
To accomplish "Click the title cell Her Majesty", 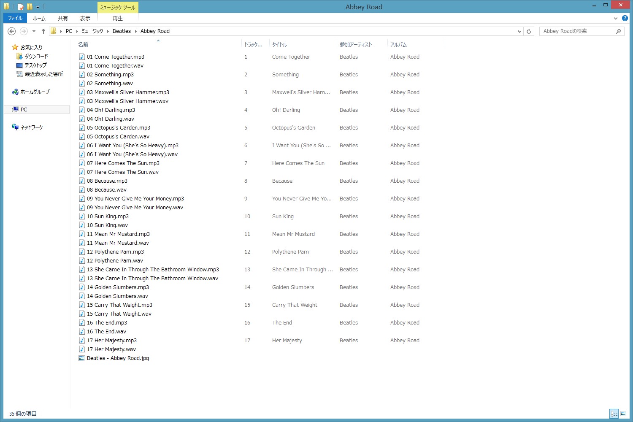I will 287,340.
